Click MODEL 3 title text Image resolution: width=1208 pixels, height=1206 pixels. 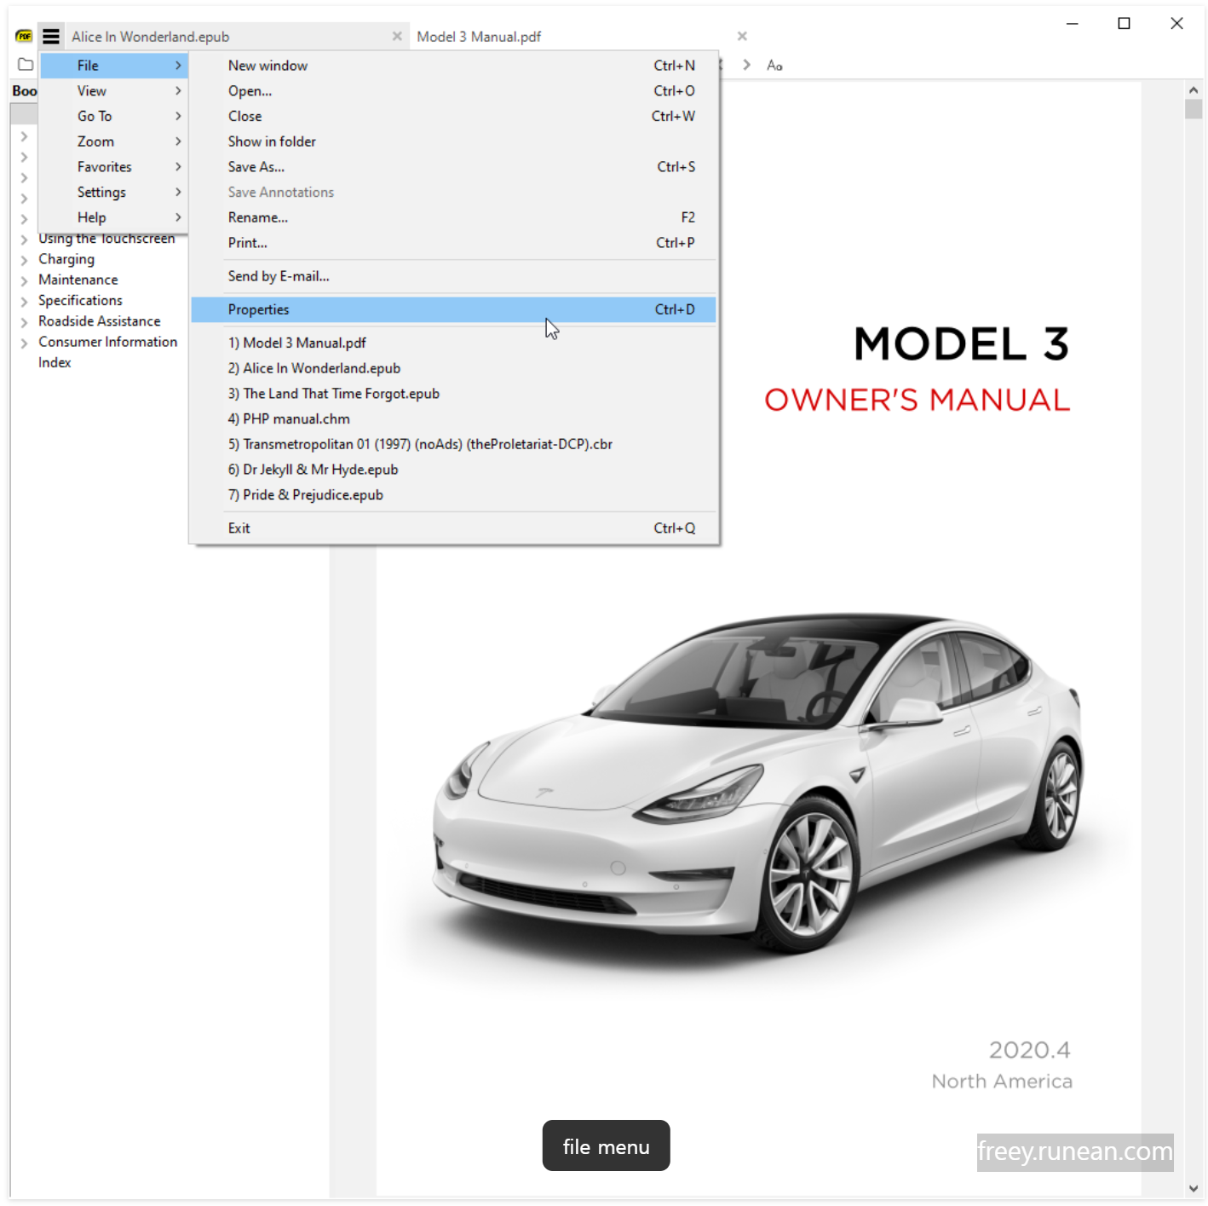pyautogui.click(x=962, y=344)
